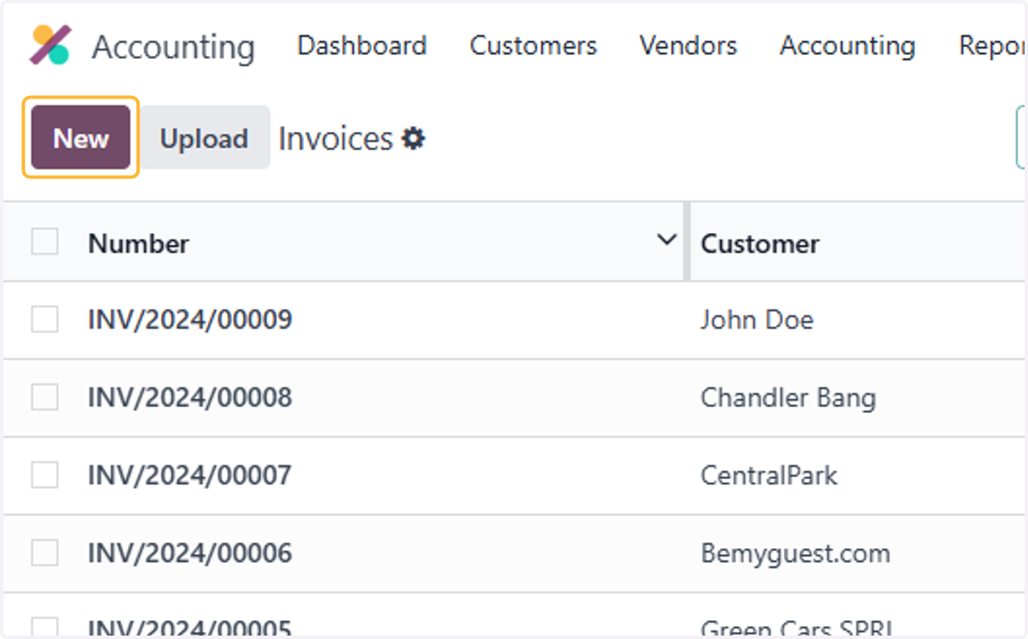Click the Odoo Accounting app logo

[51, 45]
